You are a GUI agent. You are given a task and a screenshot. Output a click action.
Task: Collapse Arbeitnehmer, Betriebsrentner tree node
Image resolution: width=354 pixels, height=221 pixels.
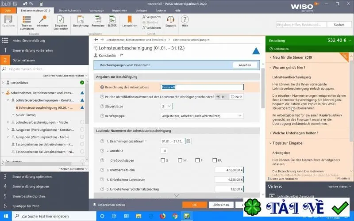[3, 93]
